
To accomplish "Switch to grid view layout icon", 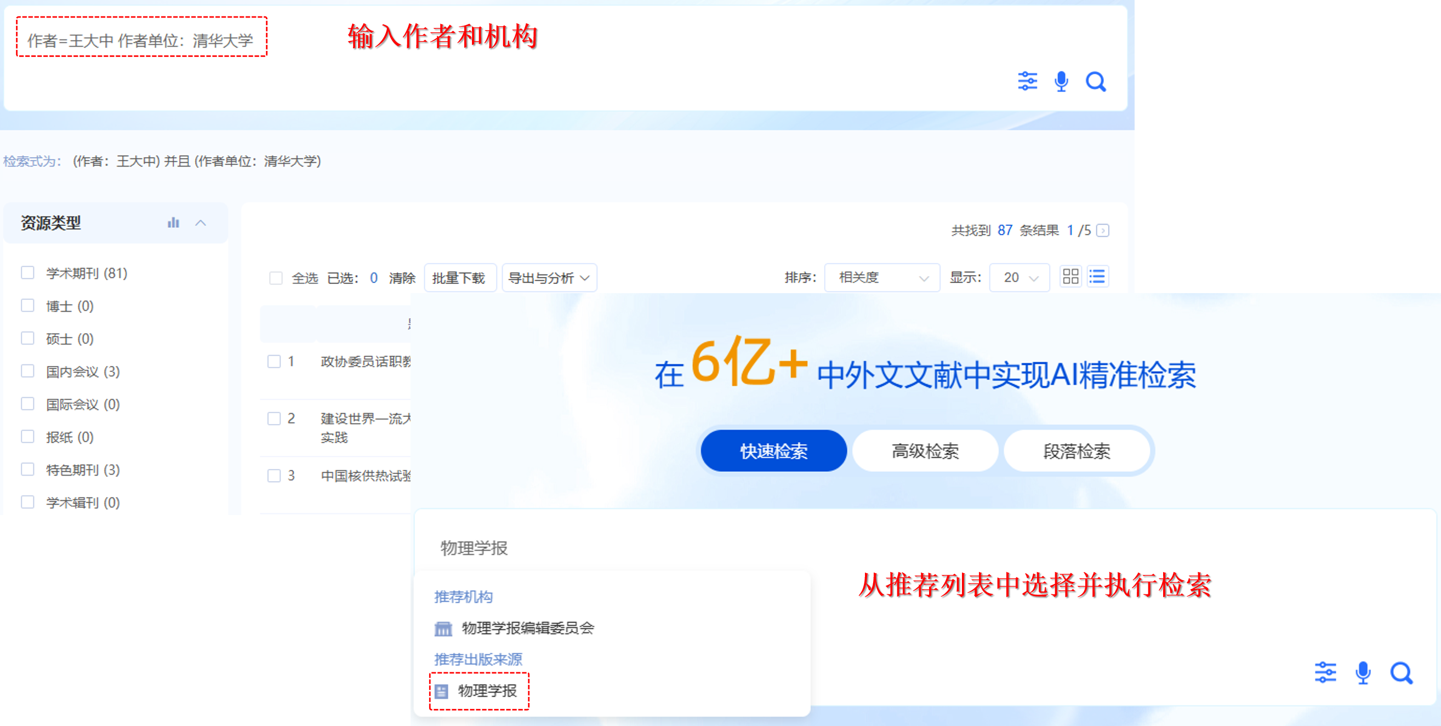I will 1070,277.
